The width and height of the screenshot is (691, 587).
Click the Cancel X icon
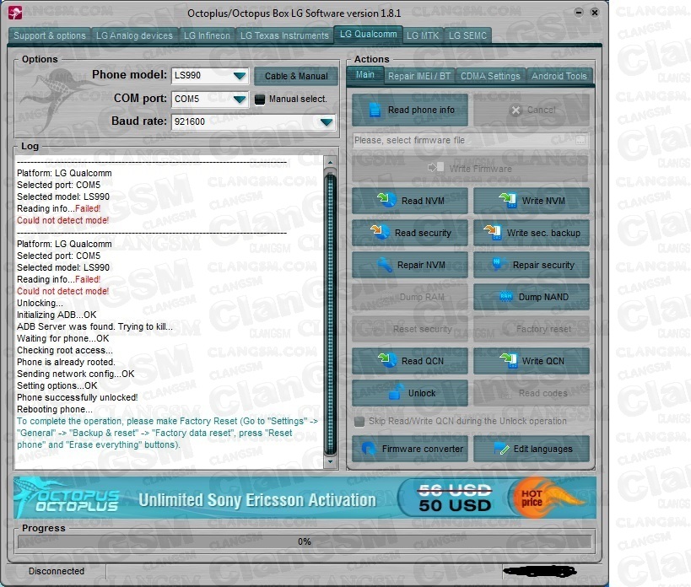click(516, 110)
